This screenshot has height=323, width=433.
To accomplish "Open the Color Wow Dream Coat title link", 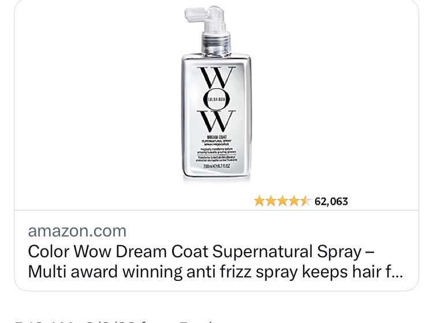I will coord(215,261).
